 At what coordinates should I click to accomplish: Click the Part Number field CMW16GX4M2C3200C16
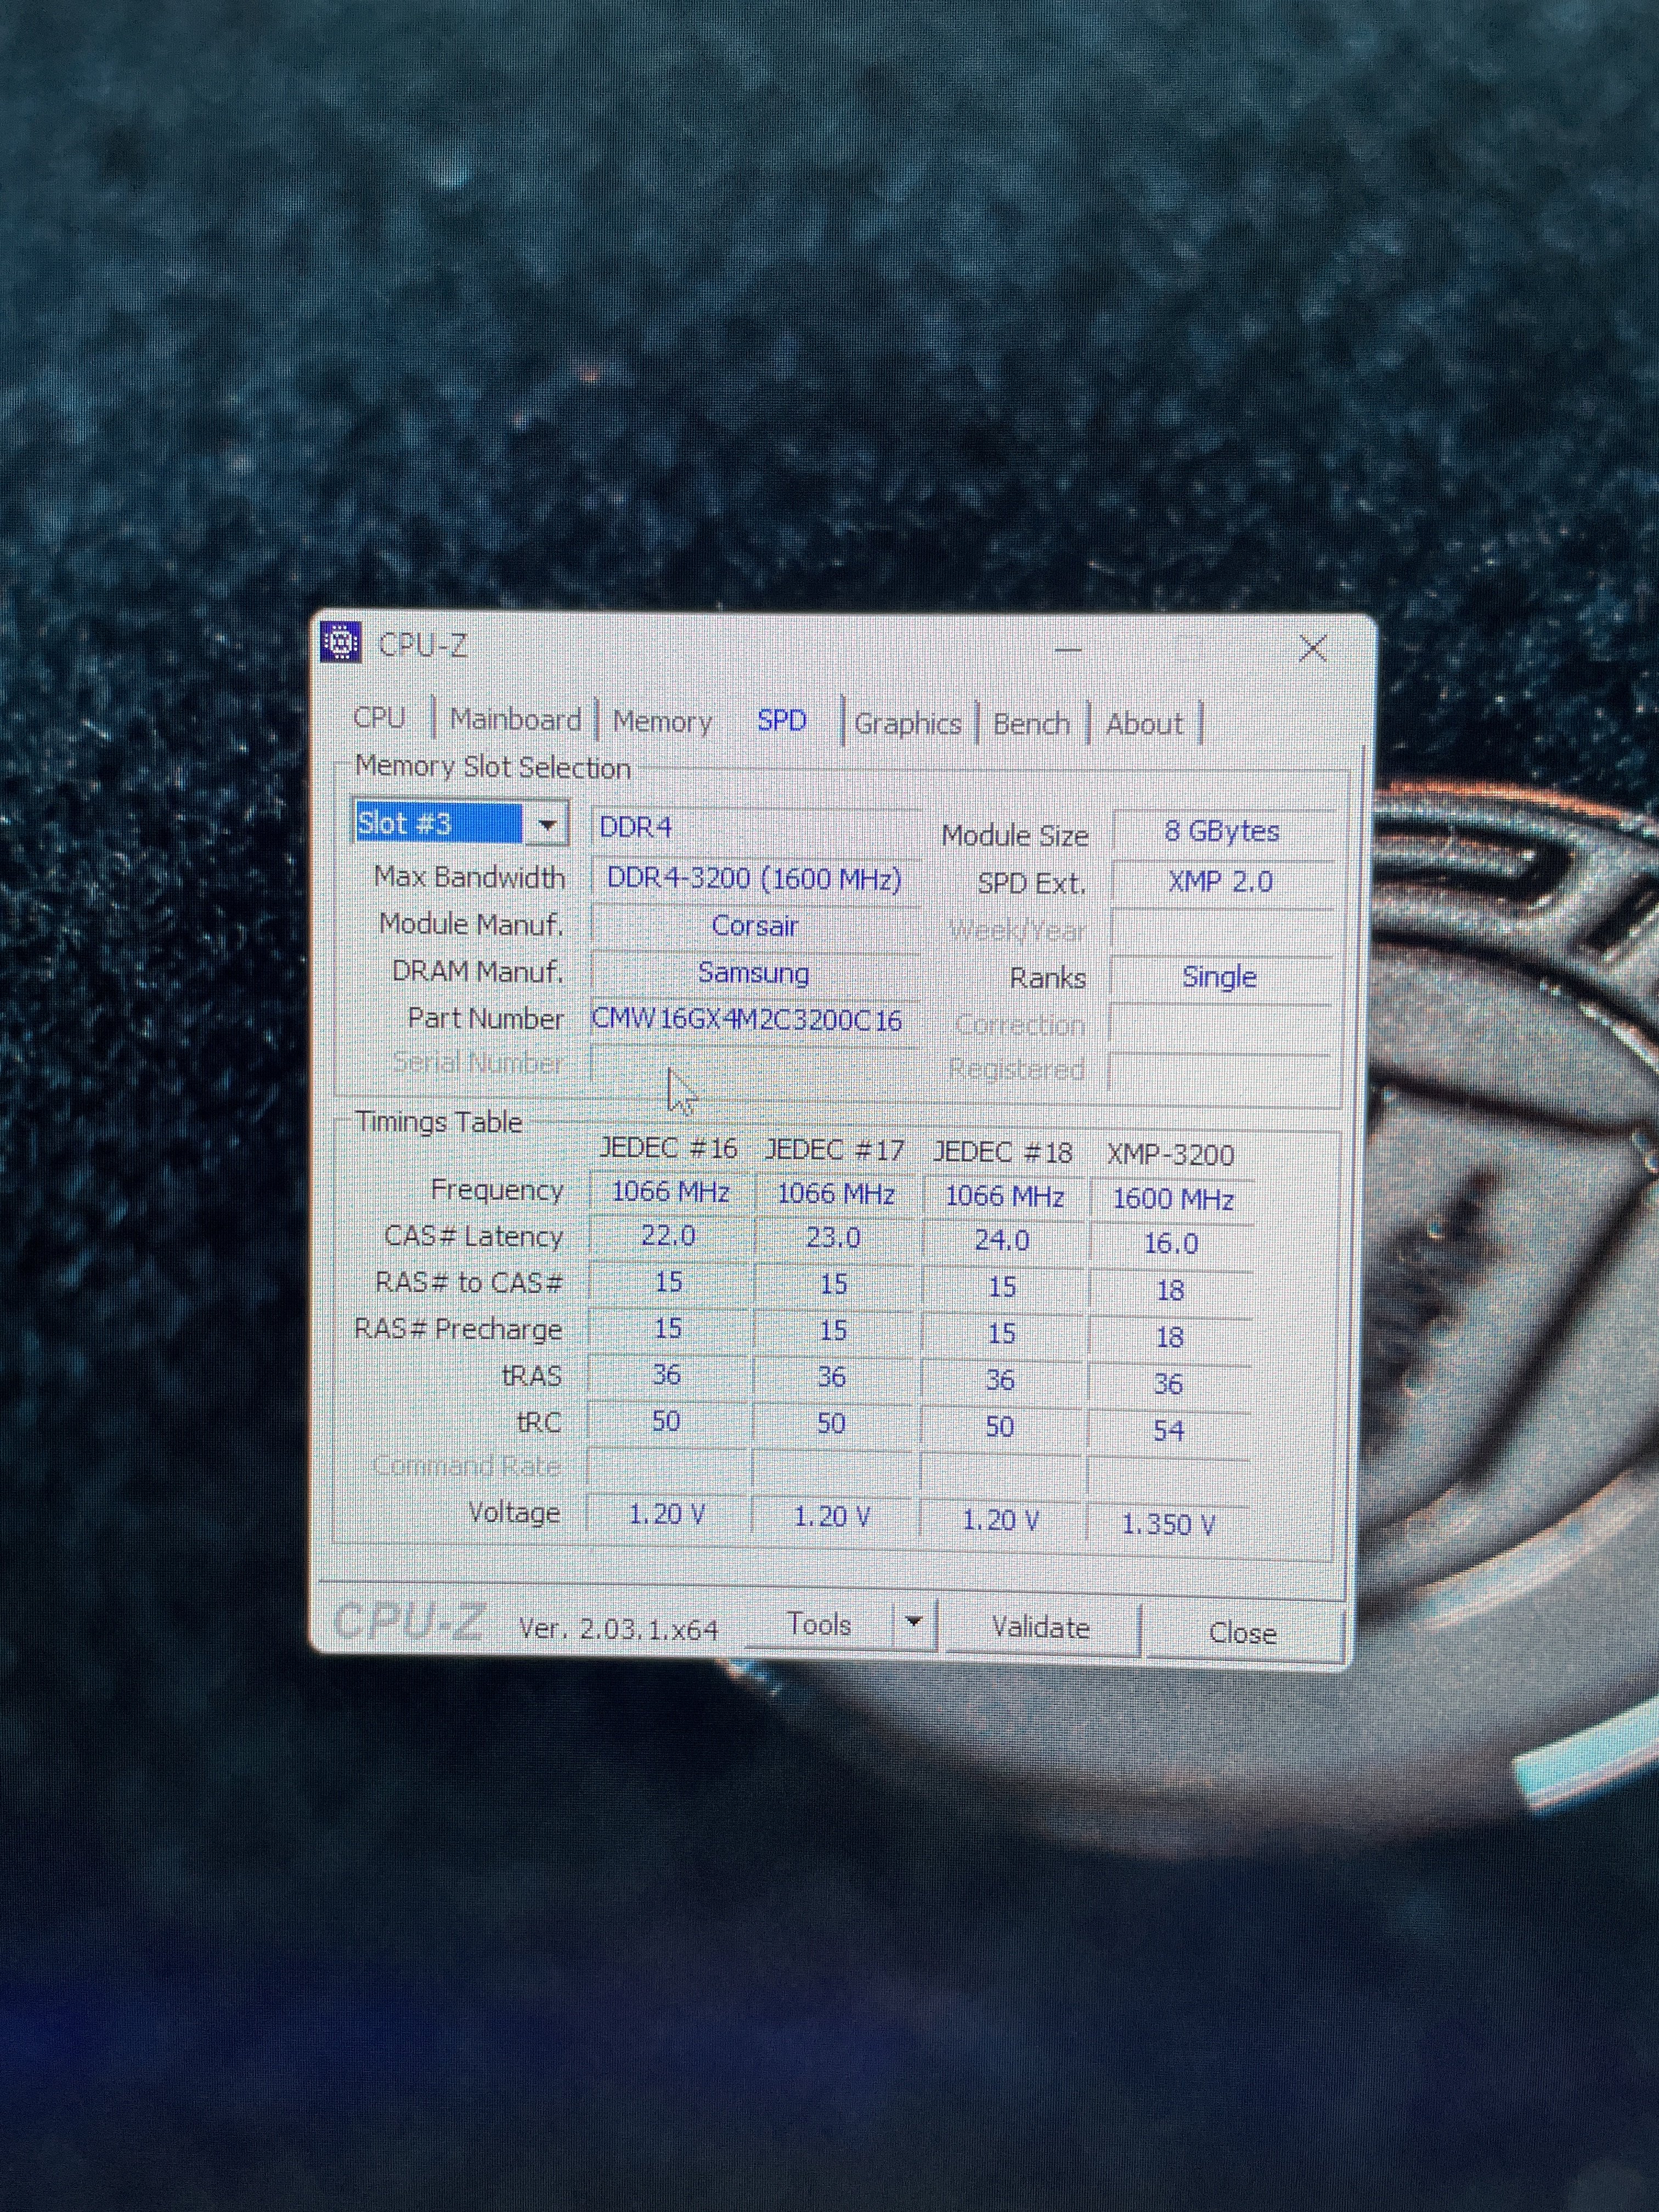[x=748, y=1020]
